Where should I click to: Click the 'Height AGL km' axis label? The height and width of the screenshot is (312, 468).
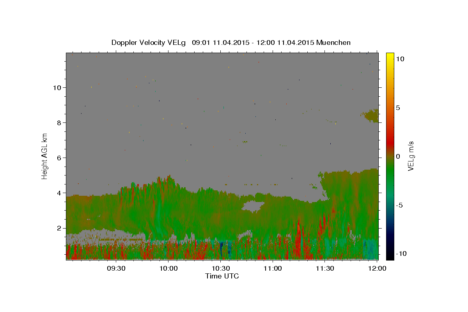[x=45, y=156]
